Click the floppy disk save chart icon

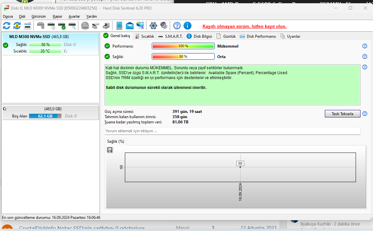(x=110, y=150)
